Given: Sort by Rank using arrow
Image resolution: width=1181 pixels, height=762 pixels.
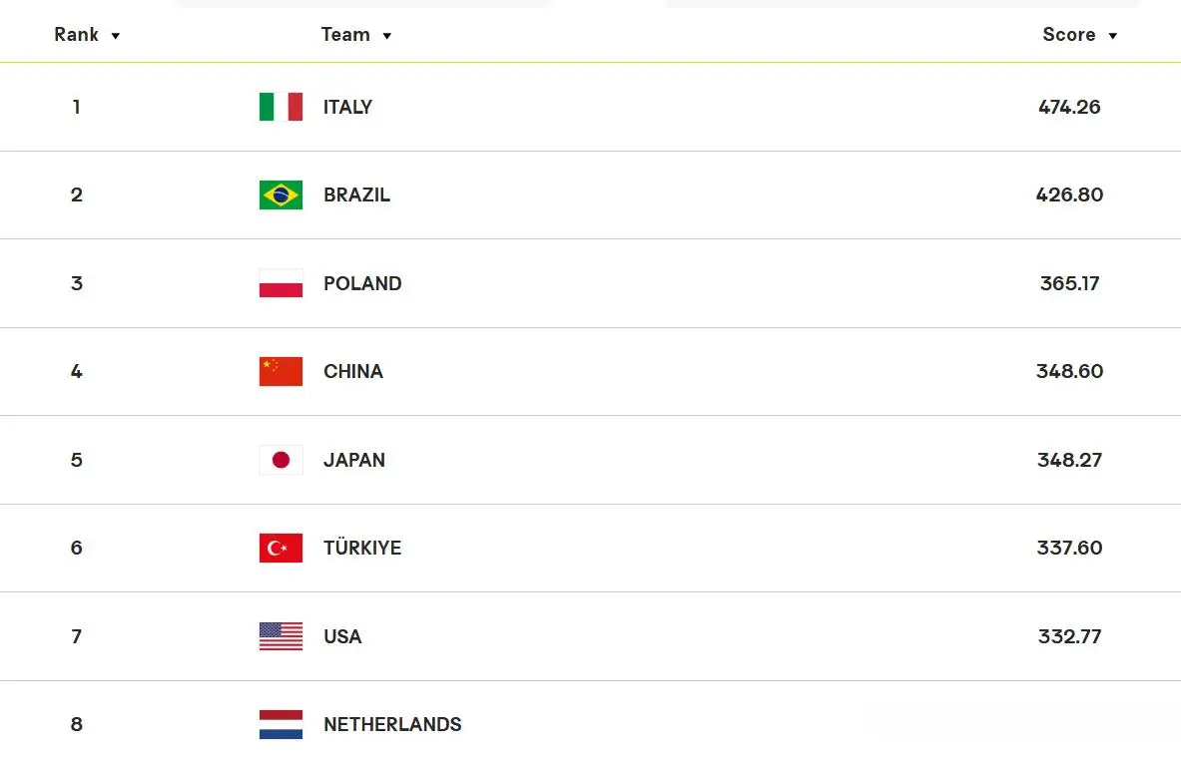Looking at the screenshot, I should [x=115, y=35].
